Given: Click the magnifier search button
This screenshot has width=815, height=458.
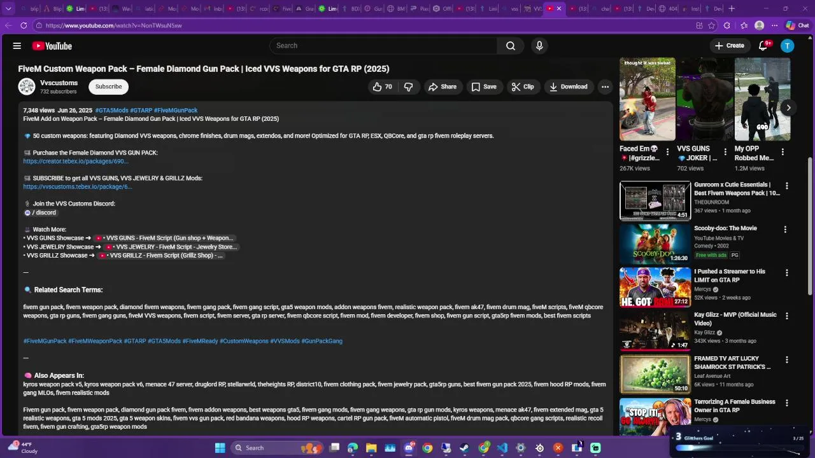Looking at the screenshot, I should point(511,46).
